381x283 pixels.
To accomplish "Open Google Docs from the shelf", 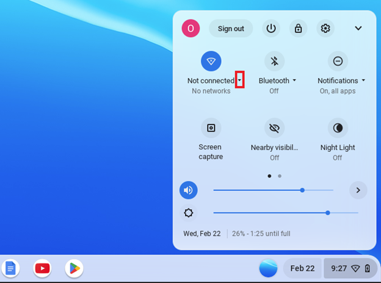I will point(10,268).
